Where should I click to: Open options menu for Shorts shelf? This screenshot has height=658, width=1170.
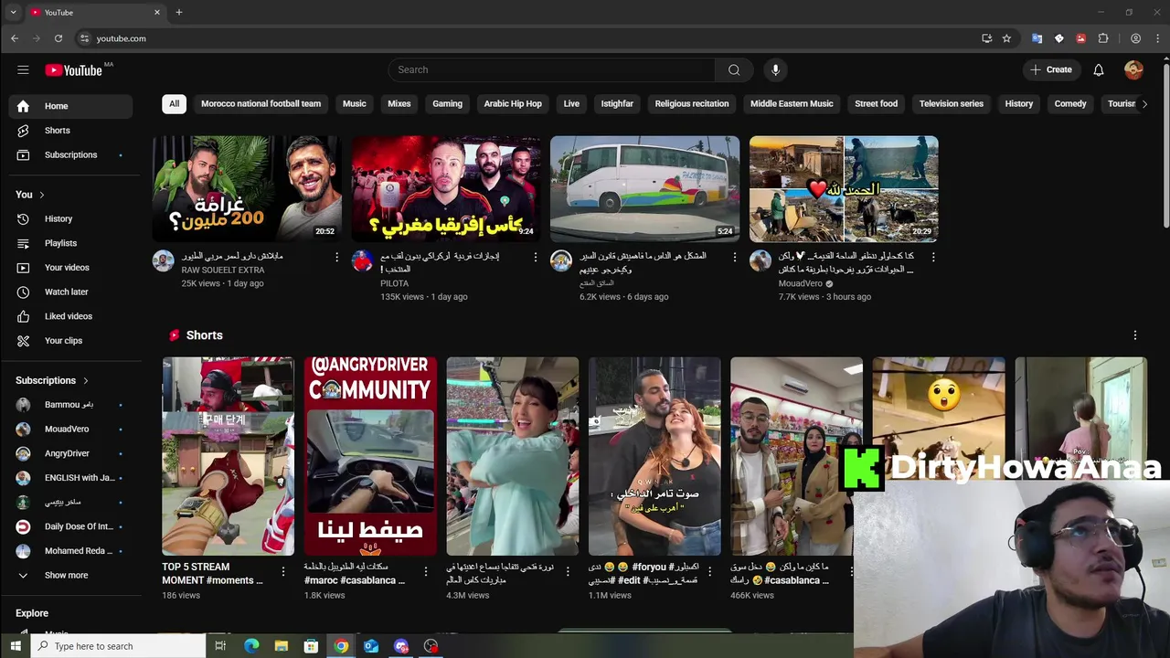click(x=1134, y=335)
